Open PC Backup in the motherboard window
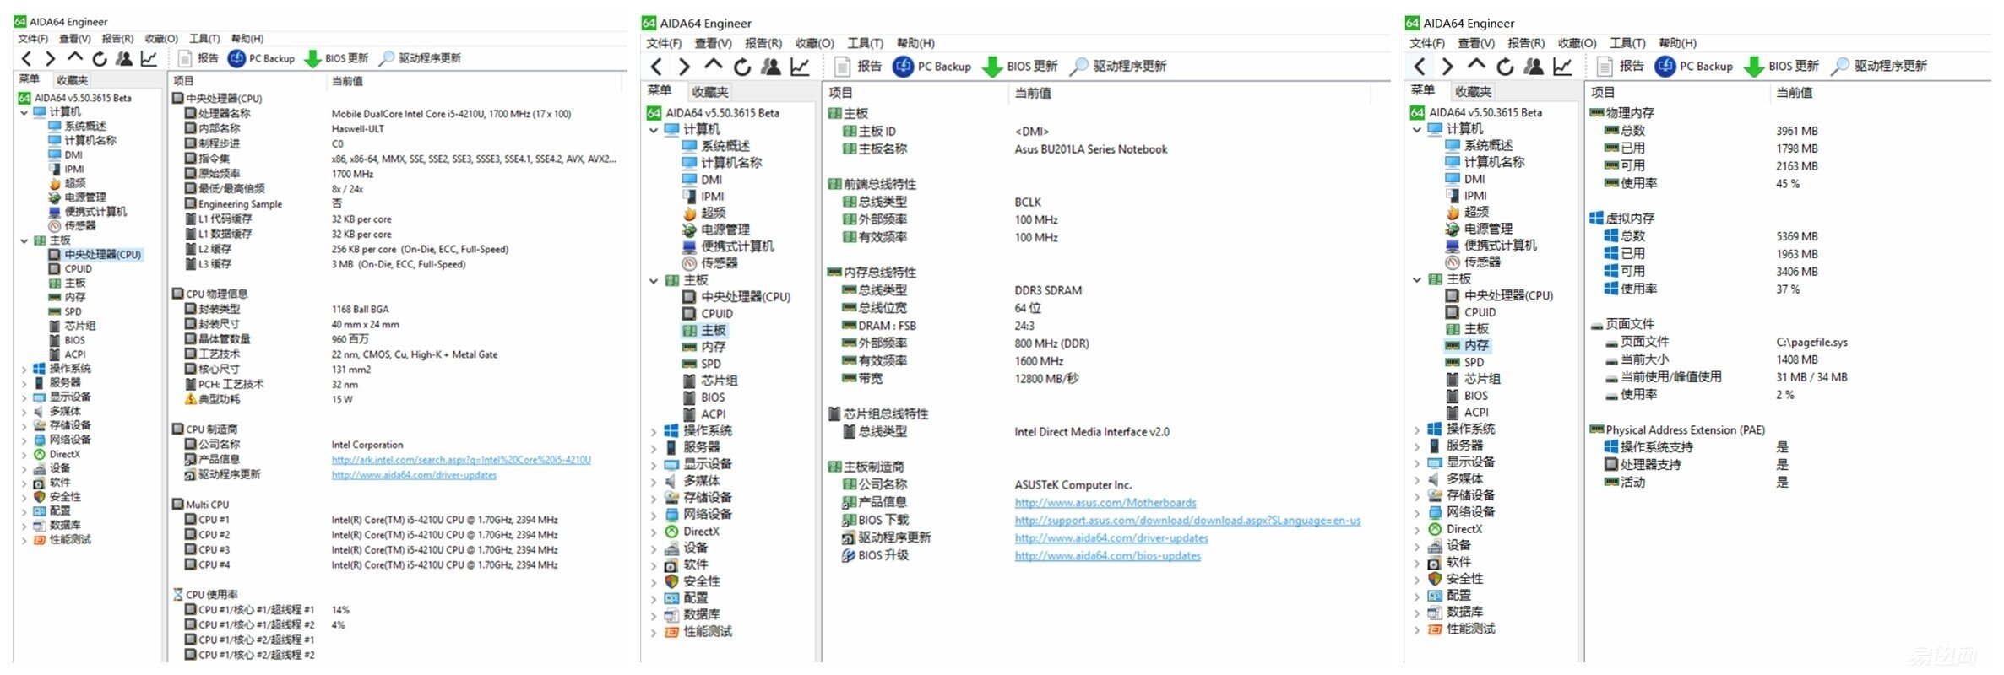 point(932,67)
